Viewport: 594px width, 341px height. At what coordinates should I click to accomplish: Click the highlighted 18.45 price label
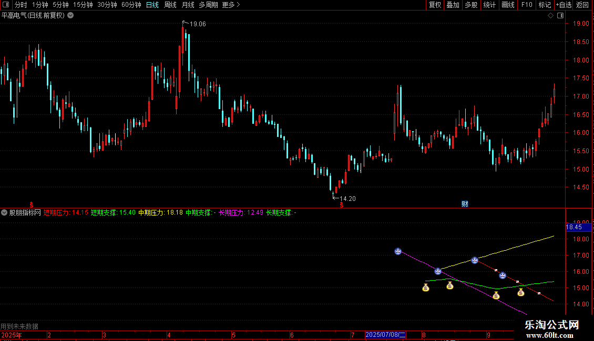(578, 227)
